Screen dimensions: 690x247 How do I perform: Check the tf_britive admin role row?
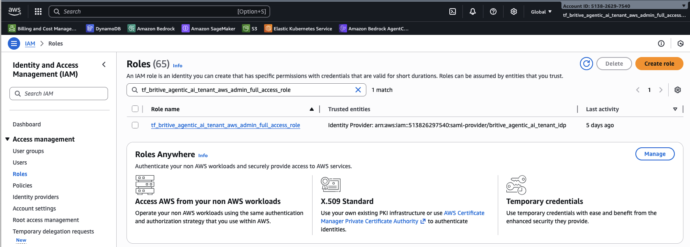click(135, 125)
